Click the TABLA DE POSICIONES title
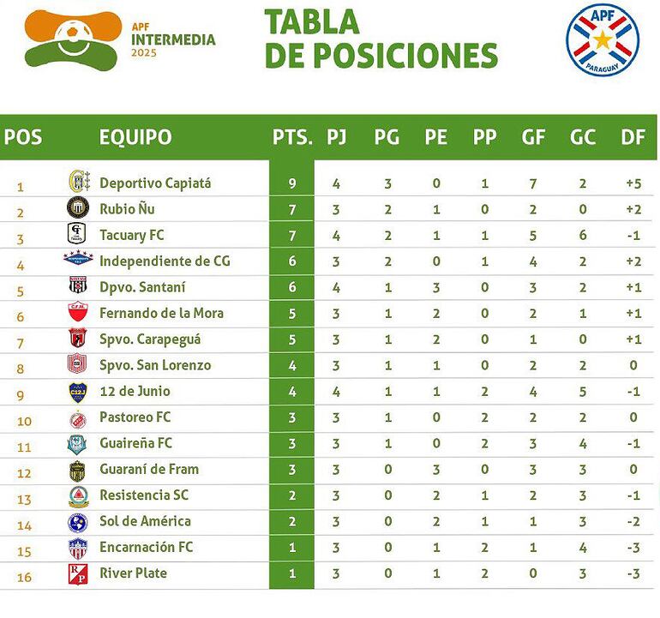Screen dimensions: 660x618 pos(381,39)
